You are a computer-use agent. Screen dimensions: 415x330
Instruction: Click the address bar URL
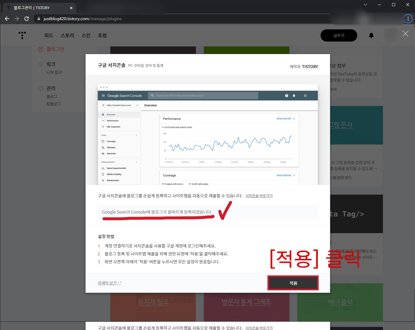tap(83, 19)
